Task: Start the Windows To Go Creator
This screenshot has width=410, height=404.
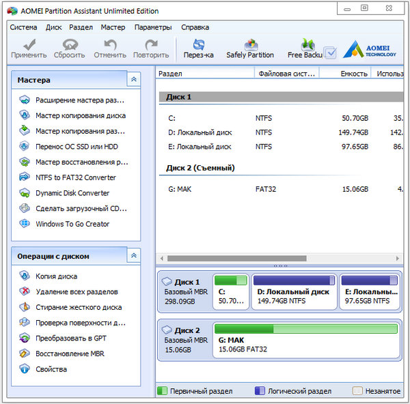Action: (72, 224)
